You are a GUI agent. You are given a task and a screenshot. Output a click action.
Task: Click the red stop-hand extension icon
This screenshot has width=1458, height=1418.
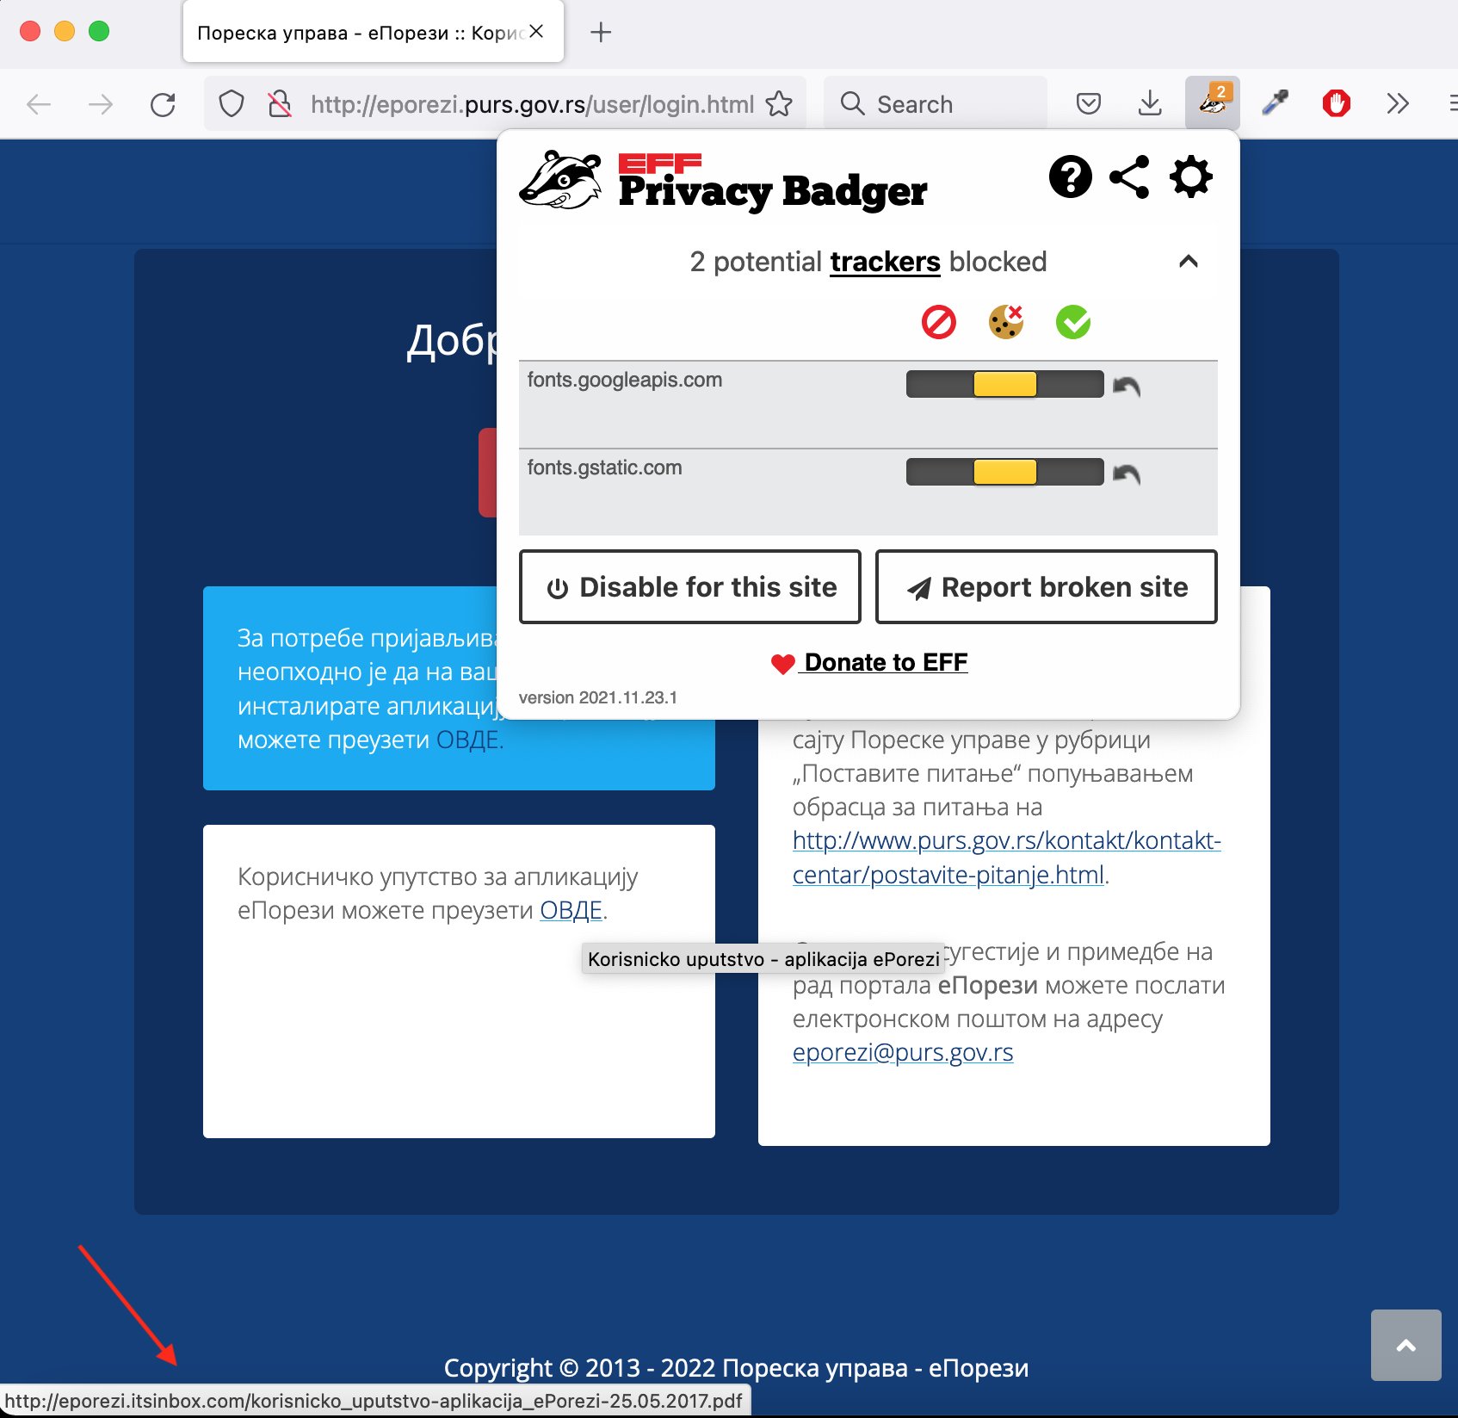pos(1336,104)
